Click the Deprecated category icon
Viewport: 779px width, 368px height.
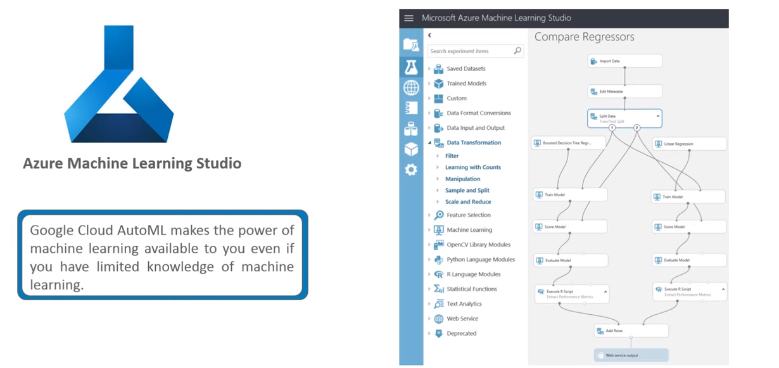[438, 333]
